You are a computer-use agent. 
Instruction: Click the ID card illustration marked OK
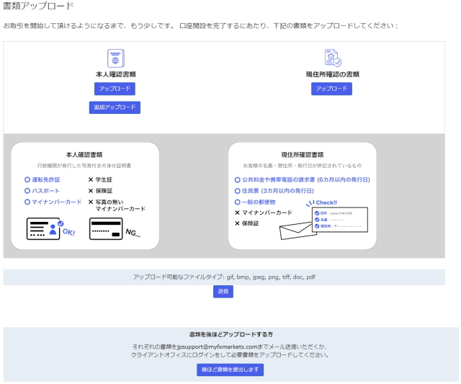45,228
